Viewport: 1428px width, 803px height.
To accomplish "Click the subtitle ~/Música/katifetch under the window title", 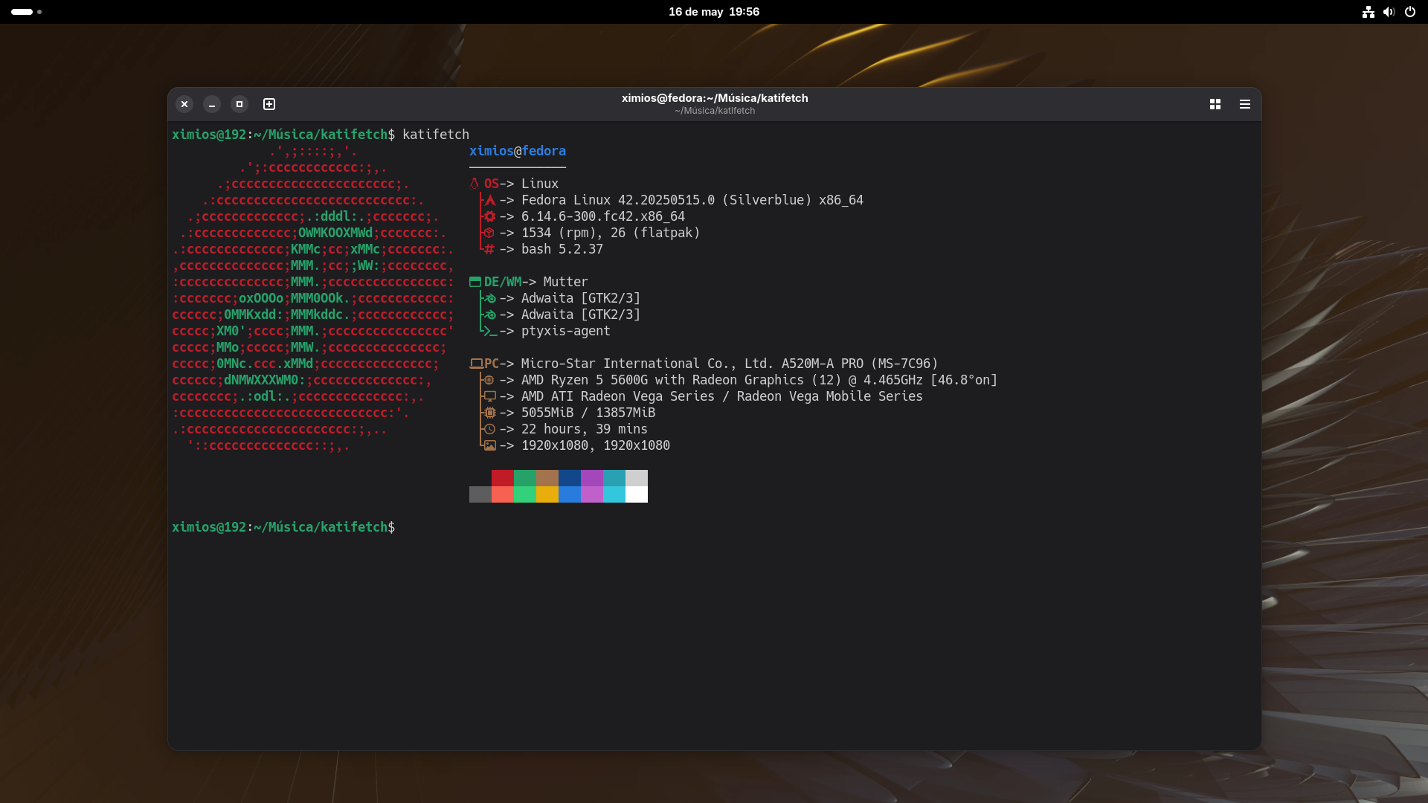I will tap(714, 110).
